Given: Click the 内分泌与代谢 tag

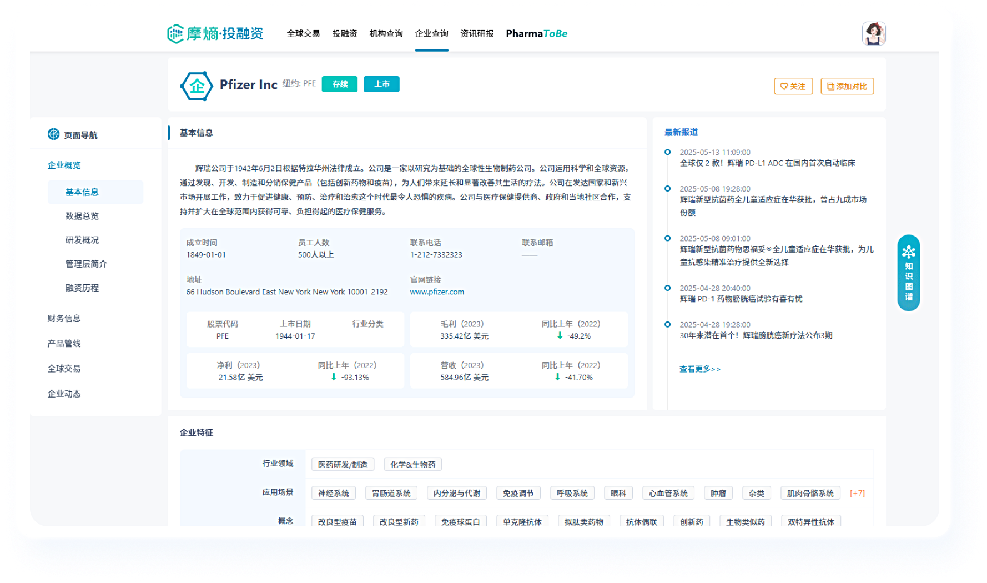Looking at the screenshot, I should coord(456,493).
